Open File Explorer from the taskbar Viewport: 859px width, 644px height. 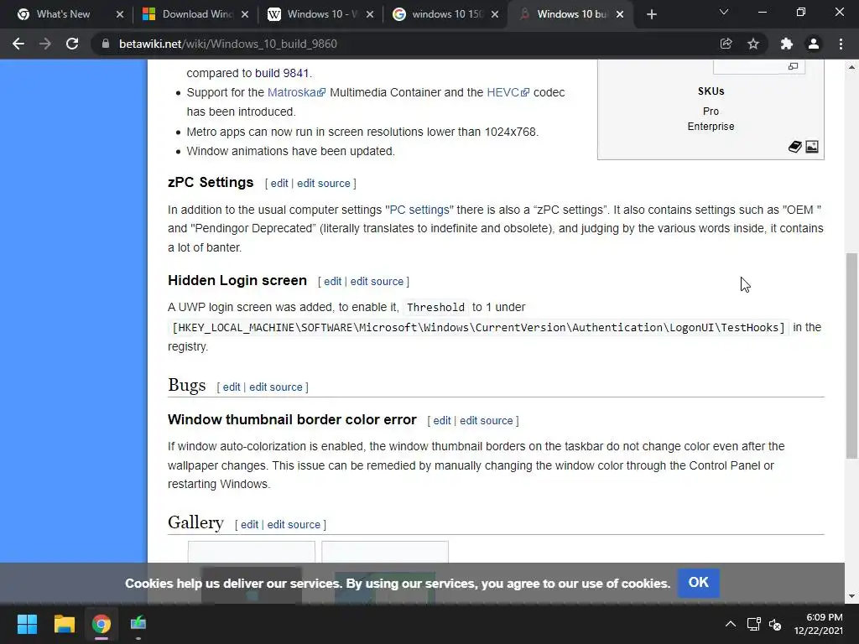point(64,624)
